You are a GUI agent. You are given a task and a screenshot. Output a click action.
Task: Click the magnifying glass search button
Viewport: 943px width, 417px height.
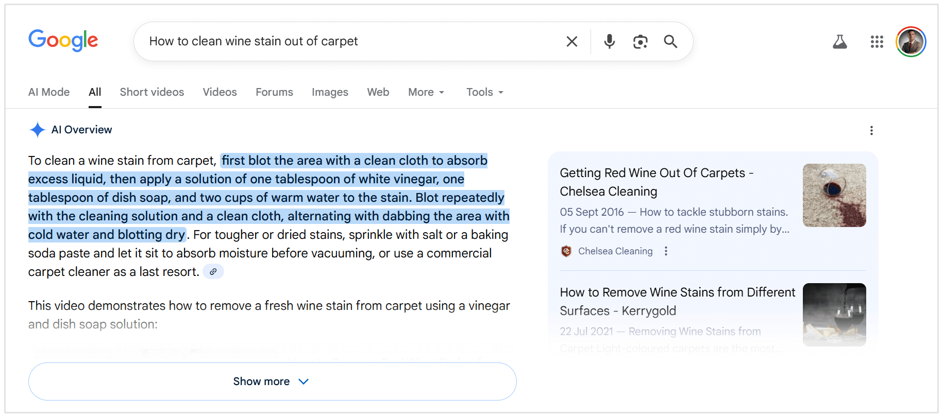pyautogui.click(x=670, y=41)
